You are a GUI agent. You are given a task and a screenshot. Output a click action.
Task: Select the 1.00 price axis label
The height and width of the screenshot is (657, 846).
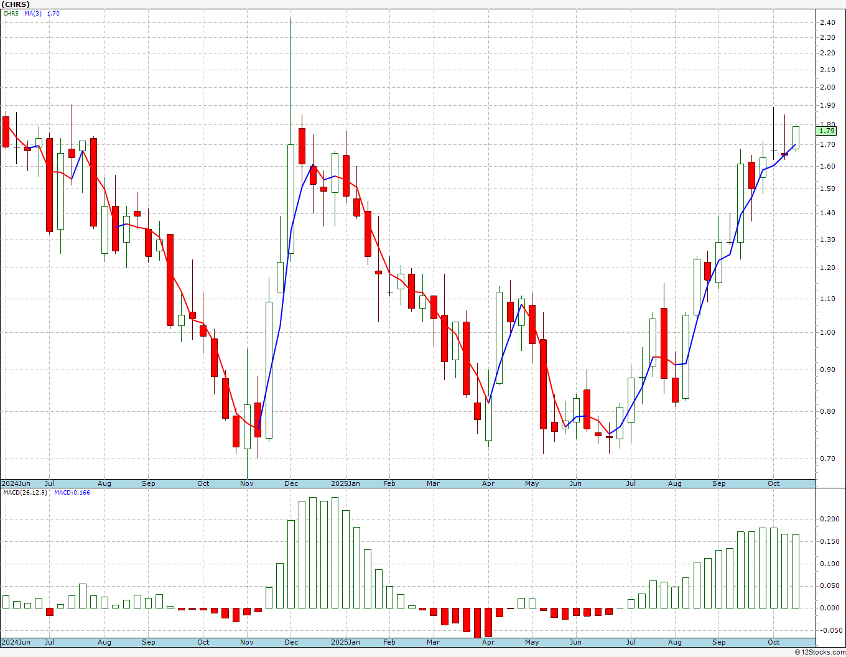coord(827,332)
